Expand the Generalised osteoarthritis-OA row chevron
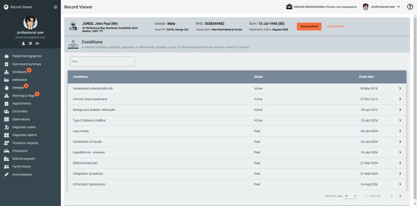The height and width of the screenshot is (206, 417). click(x=400, y=88)
